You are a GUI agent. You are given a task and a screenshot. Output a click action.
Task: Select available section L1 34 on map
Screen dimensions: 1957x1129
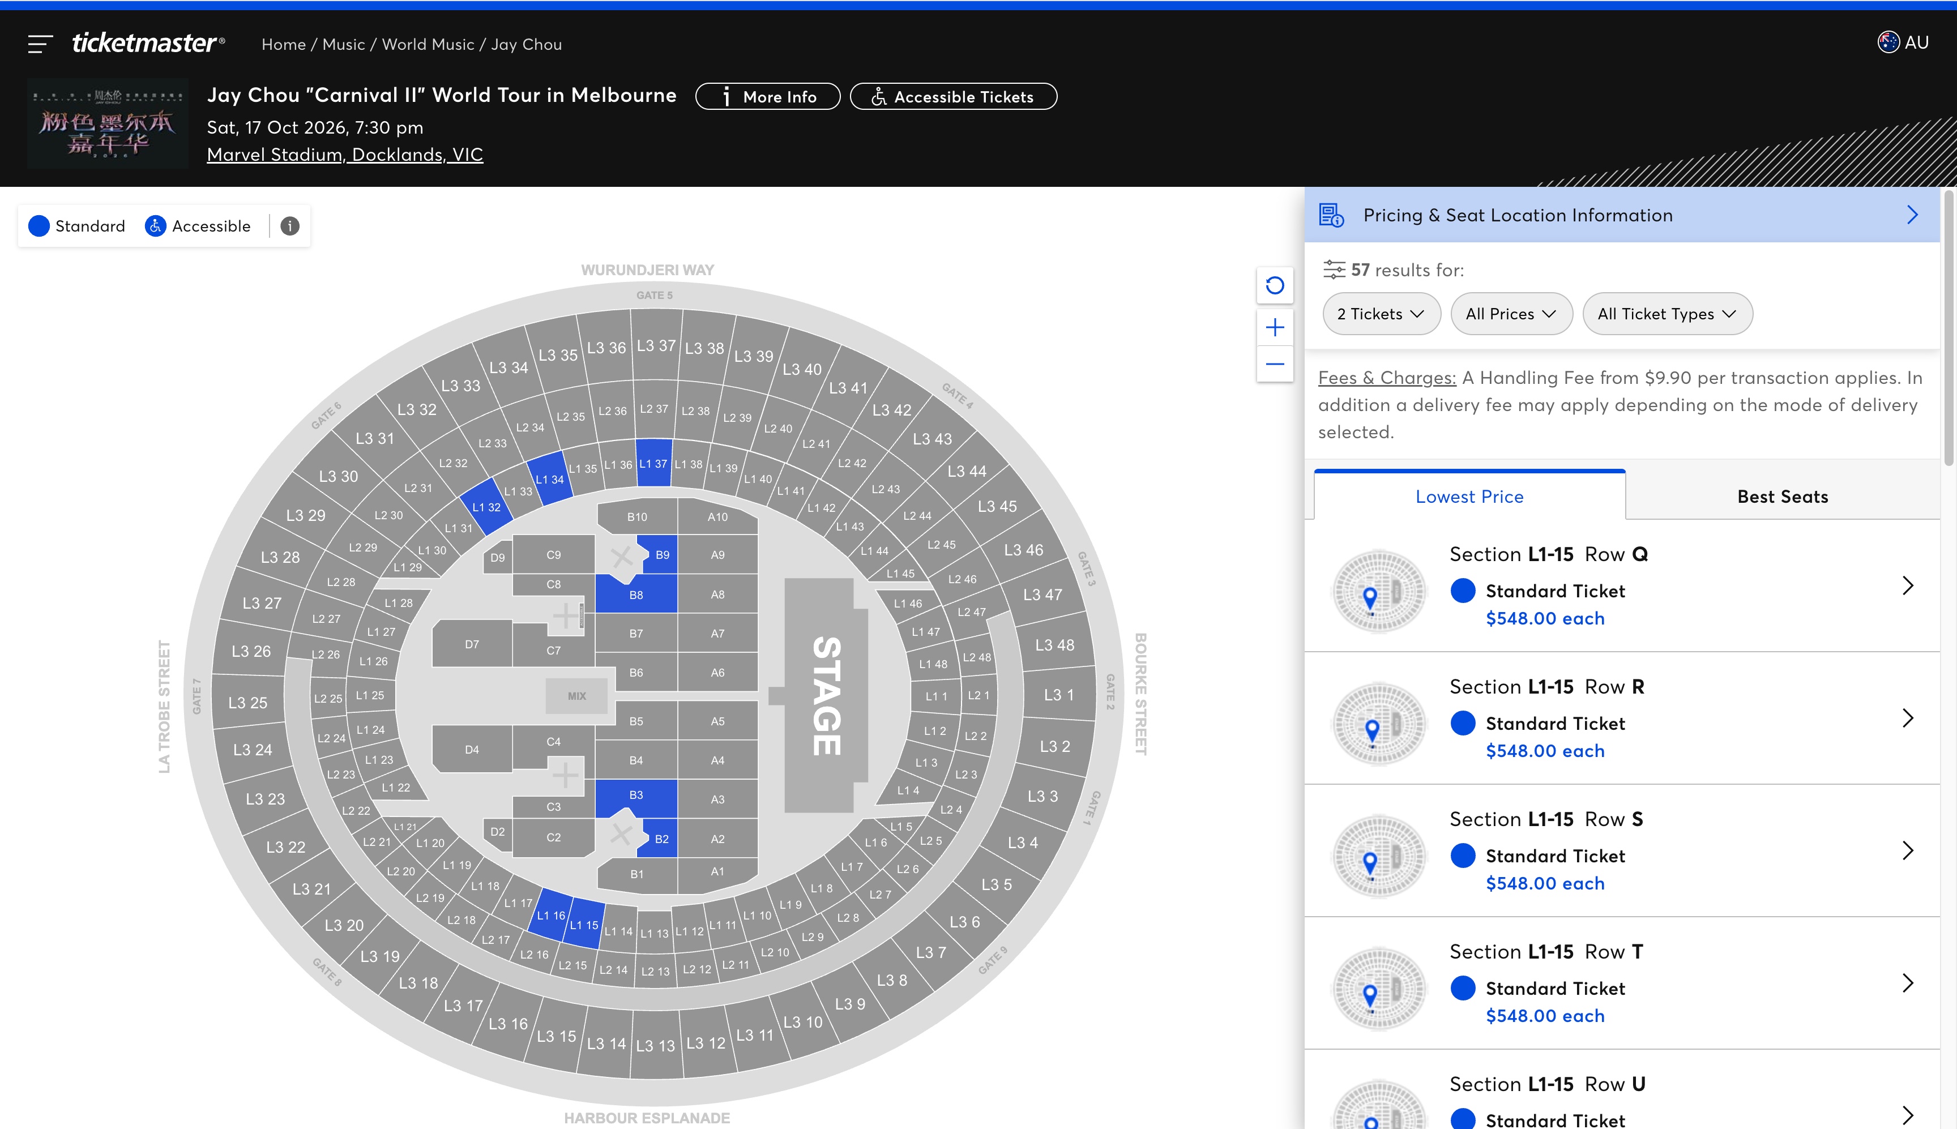point(550,478)
